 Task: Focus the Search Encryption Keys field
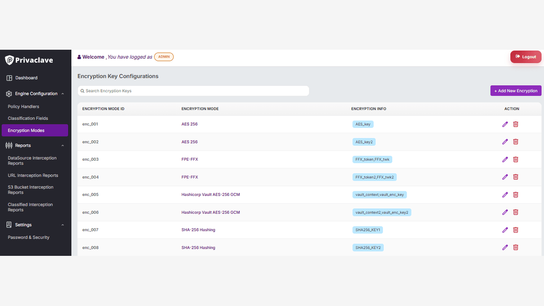pos(193,91)
